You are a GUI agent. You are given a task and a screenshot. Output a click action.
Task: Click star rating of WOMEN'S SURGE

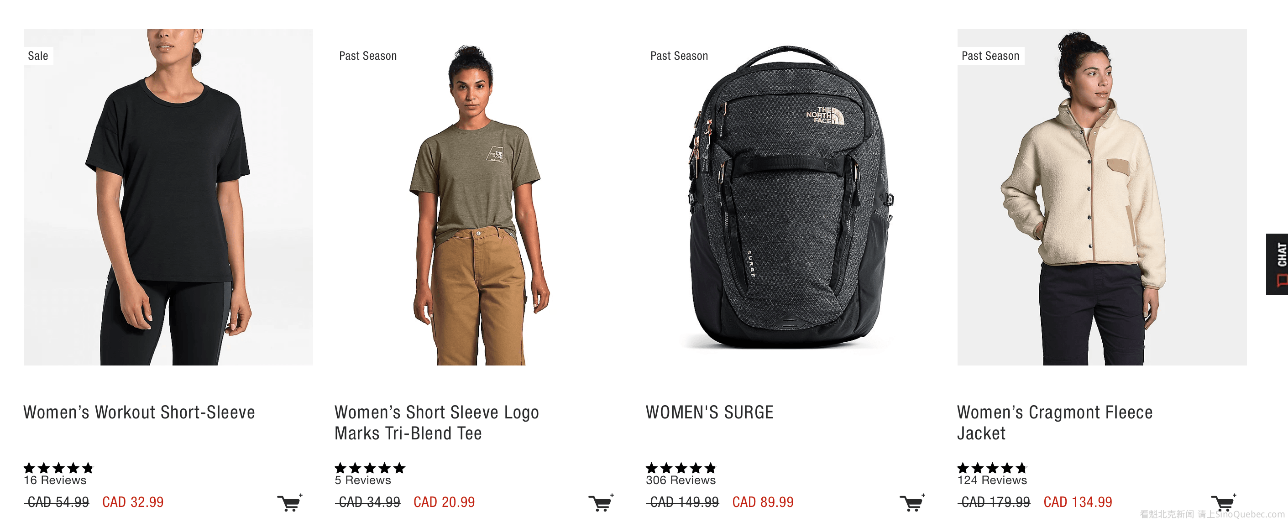(681, 468)
